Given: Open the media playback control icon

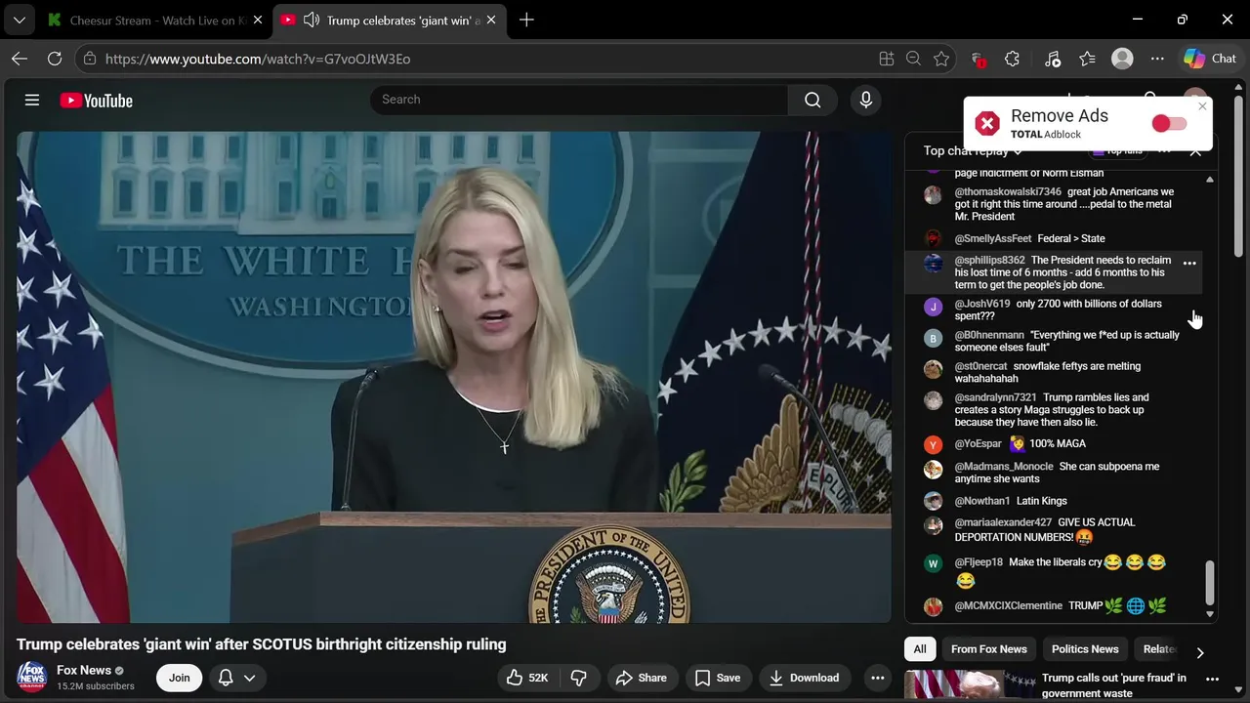Looking at the screenshot, I should (x=1053, y=59).
